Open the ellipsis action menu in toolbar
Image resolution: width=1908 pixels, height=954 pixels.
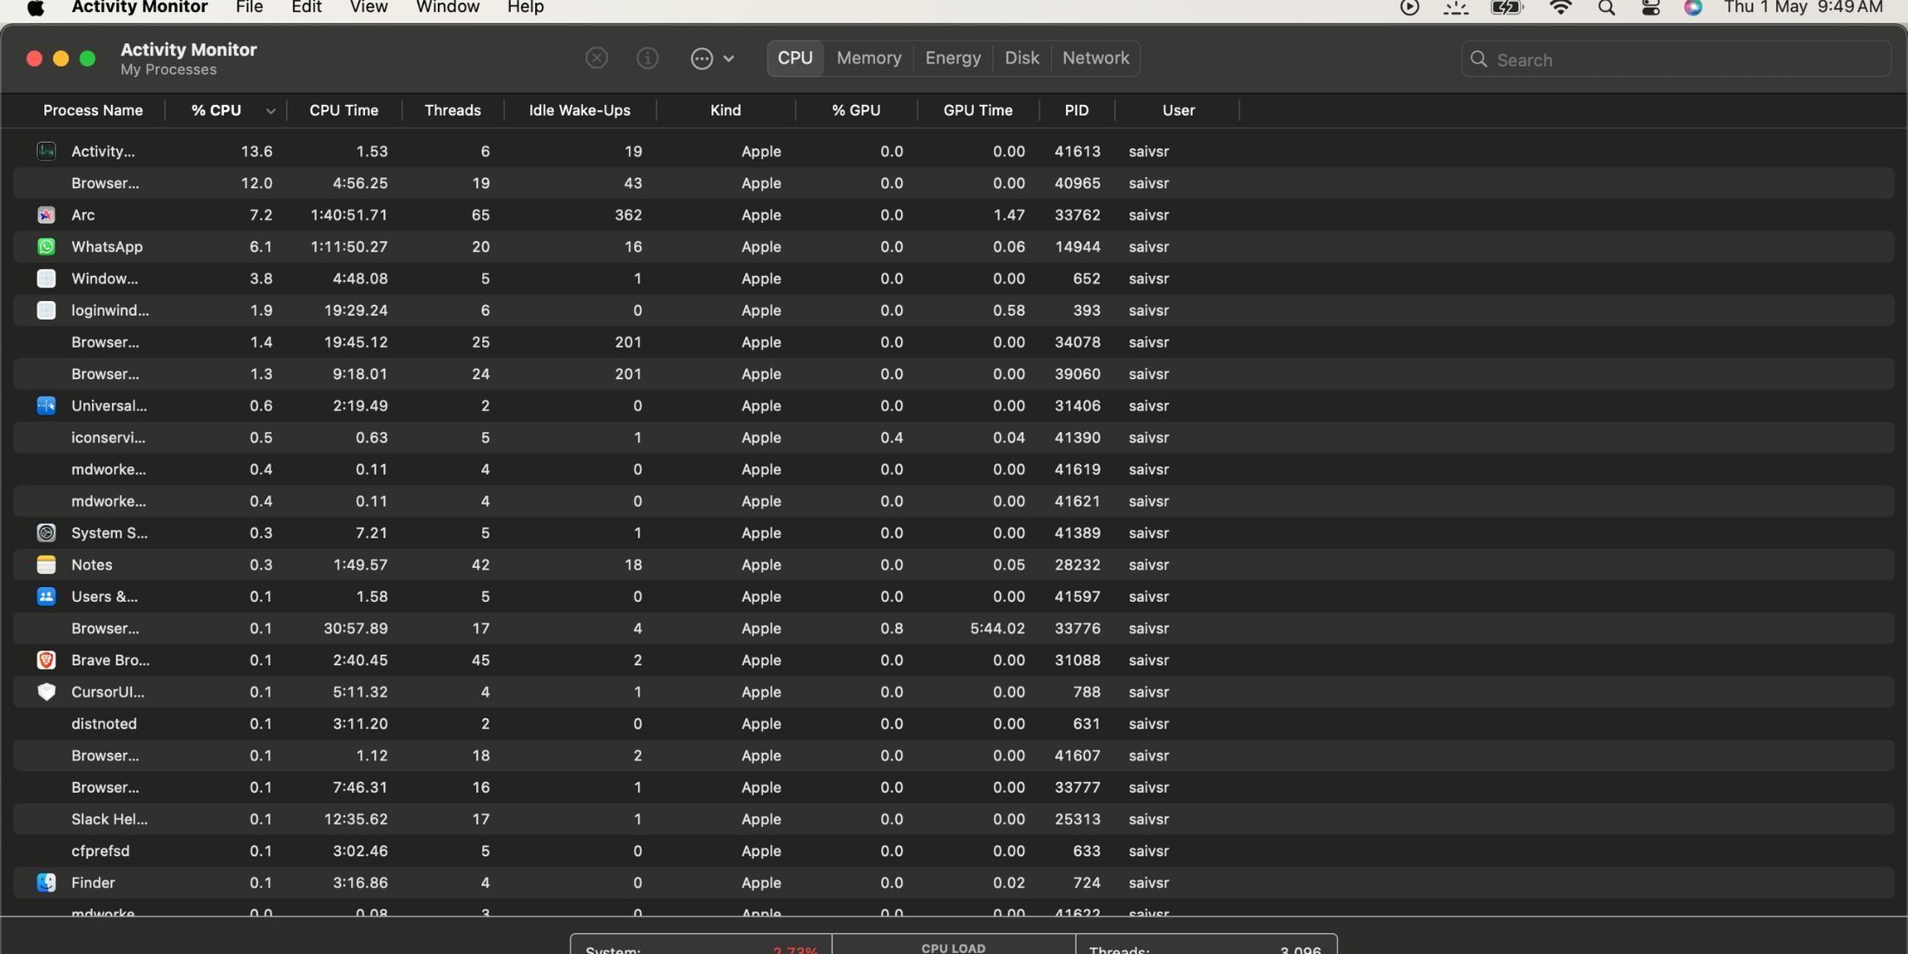[x=712, y=58]
